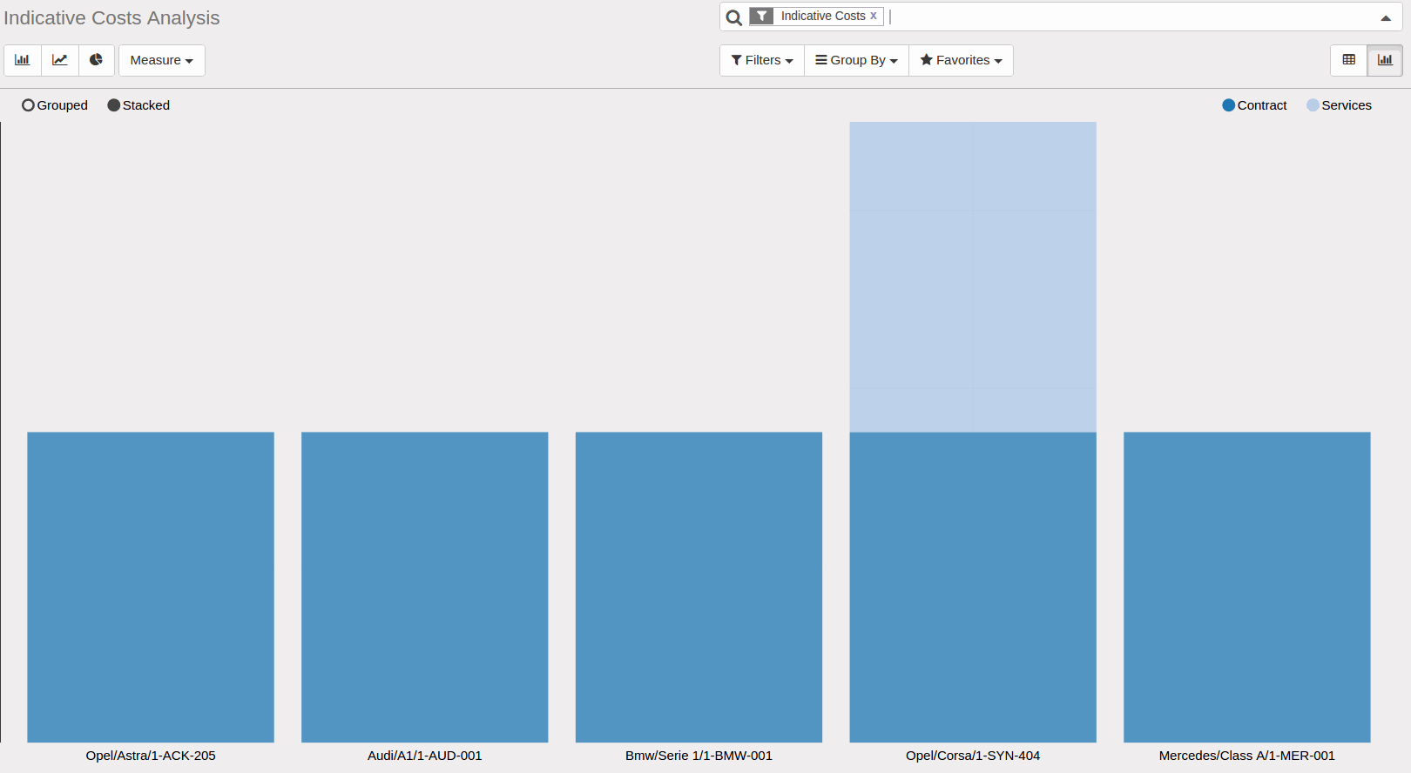
Task: Remove the Indicative Costs filter tag
Action: point(874,16)
